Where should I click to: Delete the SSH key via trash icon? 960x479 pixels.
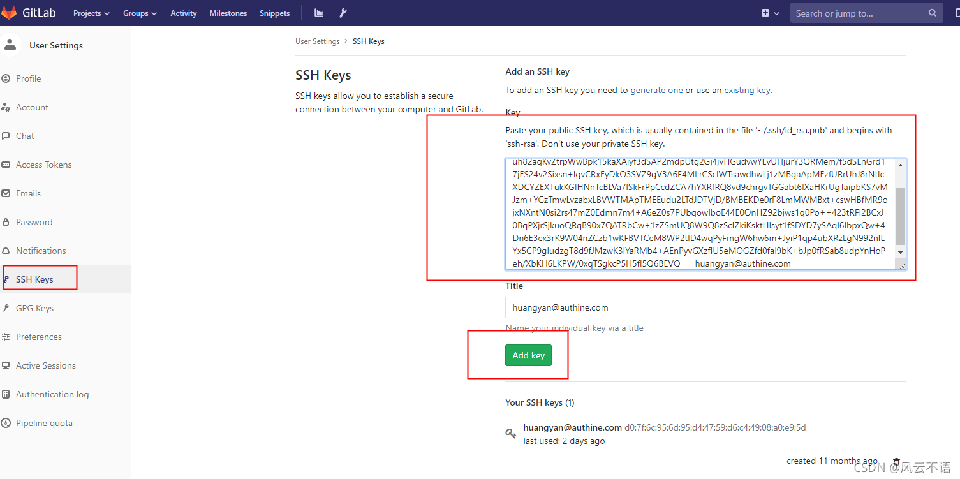[896, 461]
